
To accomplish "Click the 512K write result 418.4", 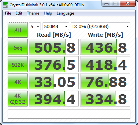I will click(x=105, y=64).
